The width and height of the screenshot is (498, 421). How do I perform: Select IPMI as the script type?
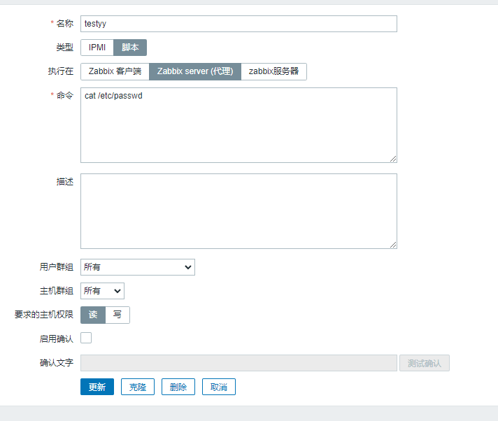[x=97, y=48]
